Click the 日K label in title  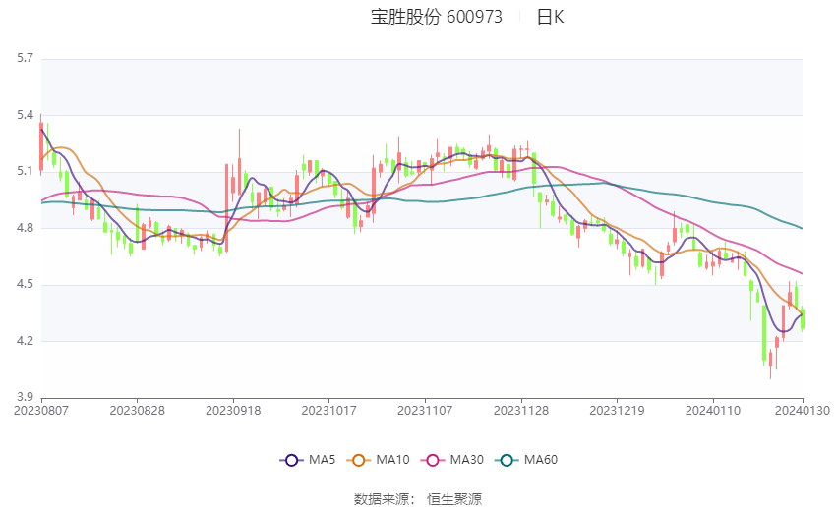(550, 17)
